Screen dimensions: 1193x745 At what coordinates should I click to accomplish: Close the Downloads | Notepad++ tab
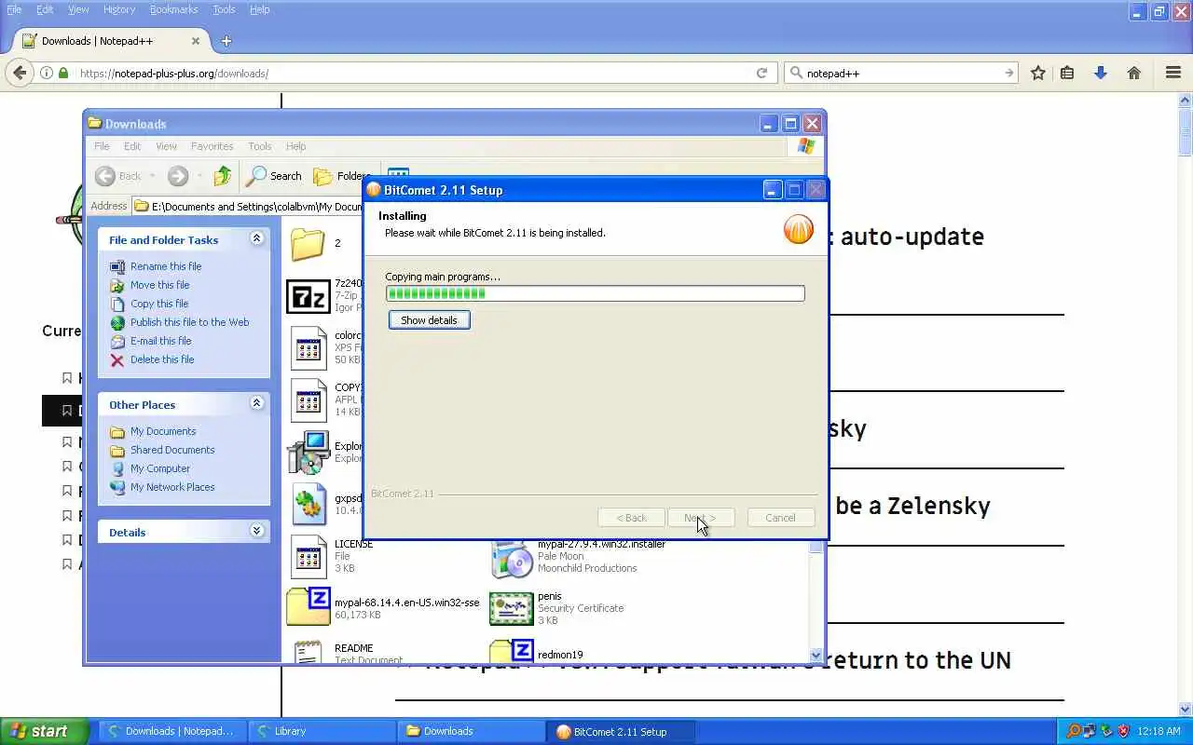(196, 41)
